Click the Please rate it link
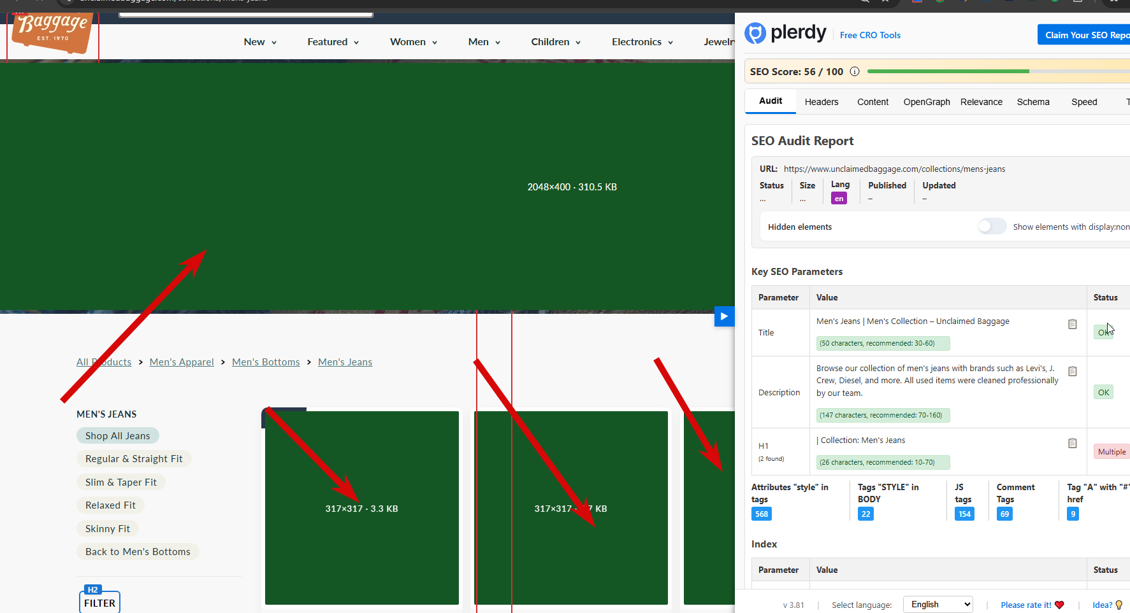 (x=1026, y=605)
